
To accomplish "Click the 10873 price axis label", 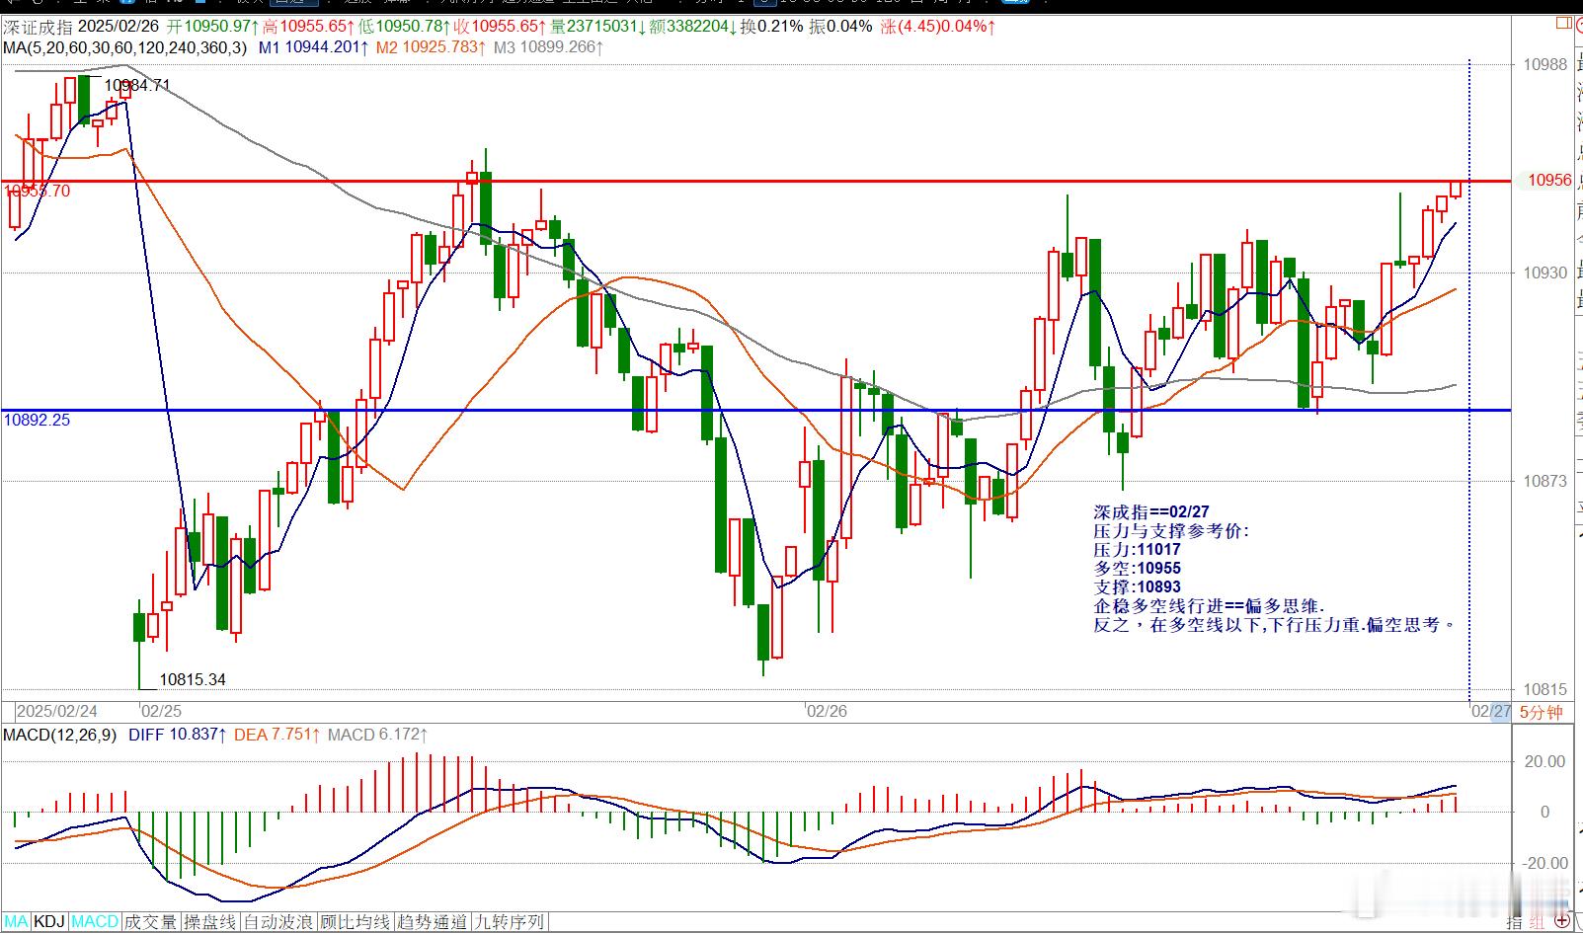I will point(1545,481).
